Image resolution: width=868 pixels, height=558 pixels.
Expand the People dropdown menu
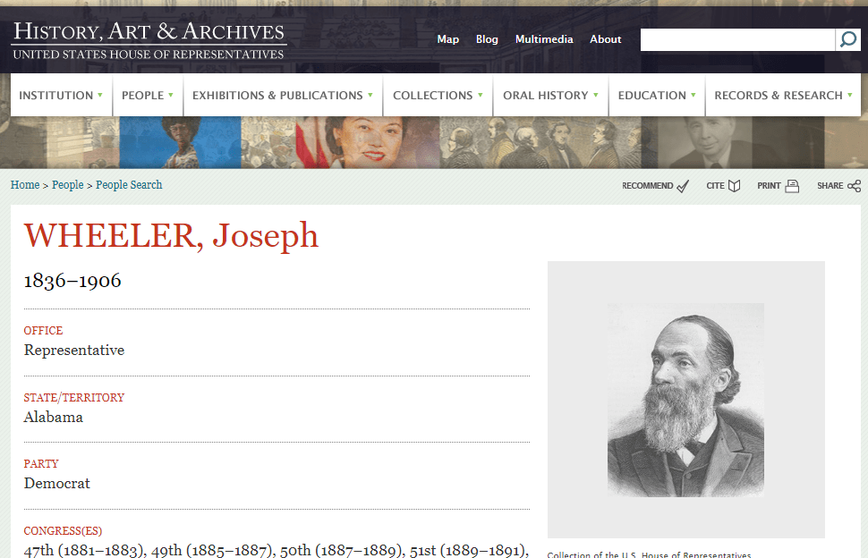(148, 95)
